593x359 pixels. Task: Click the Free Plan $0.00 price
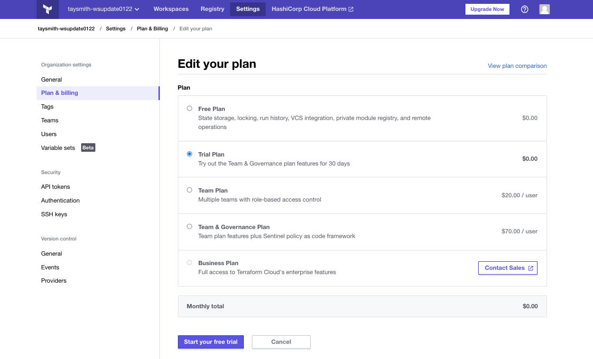(x=530, y=118)
